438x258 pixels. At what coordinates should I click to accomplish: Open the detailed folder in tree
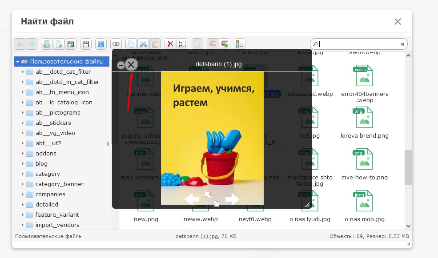click(47, 204)
